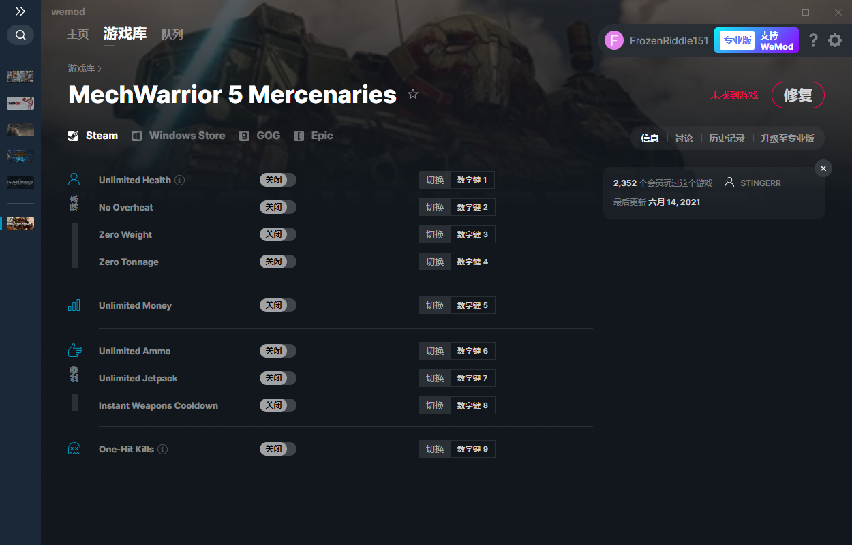This screenshot has height=545, width=852.
Task: Open the 队列 navigation tab
Action: tap(172, 34)
